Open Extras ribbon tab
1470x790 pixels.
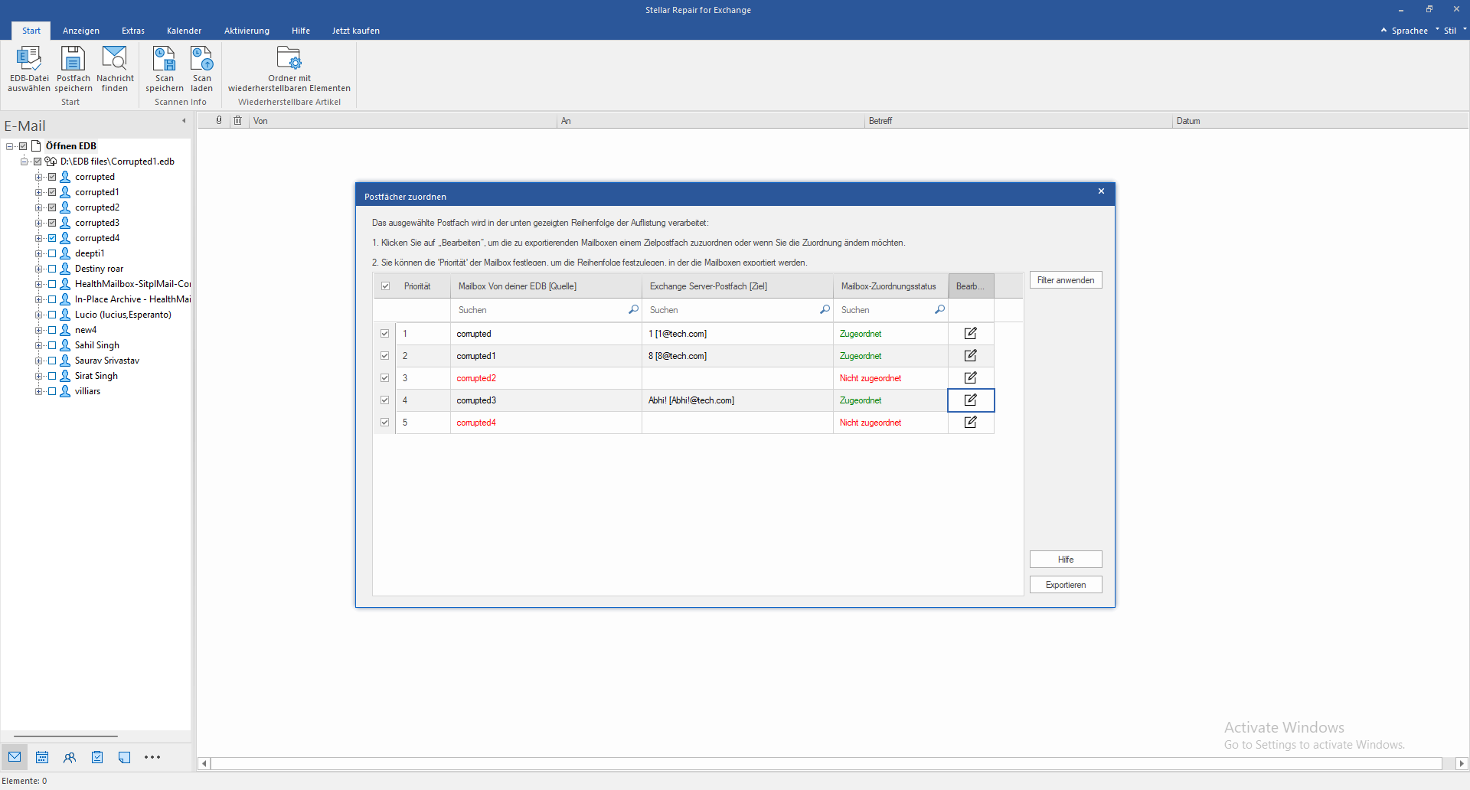(133, 31)
